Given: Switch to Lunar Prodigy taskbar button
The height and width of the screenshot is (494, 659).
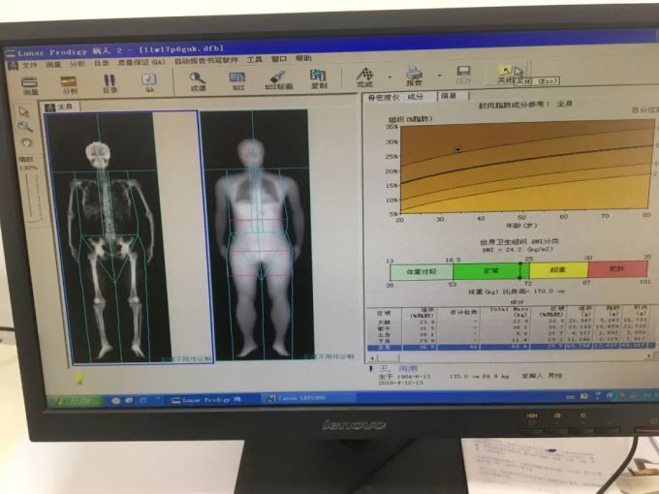Looking at the screenshot, I should pyautogui.click(x=214, y=400).
